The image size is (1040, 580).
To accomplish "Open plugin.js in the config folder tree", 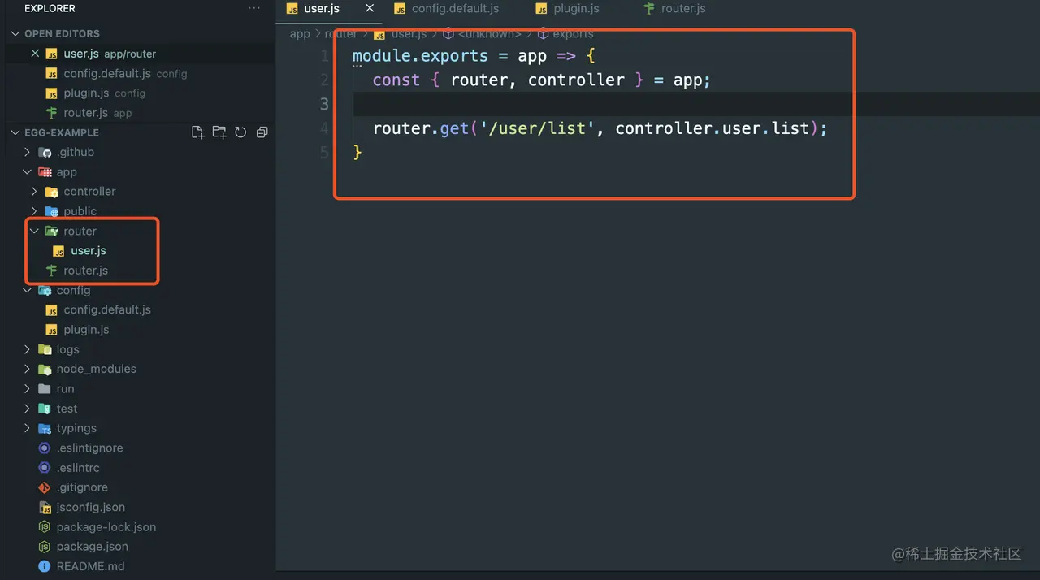I will (86, 330).
